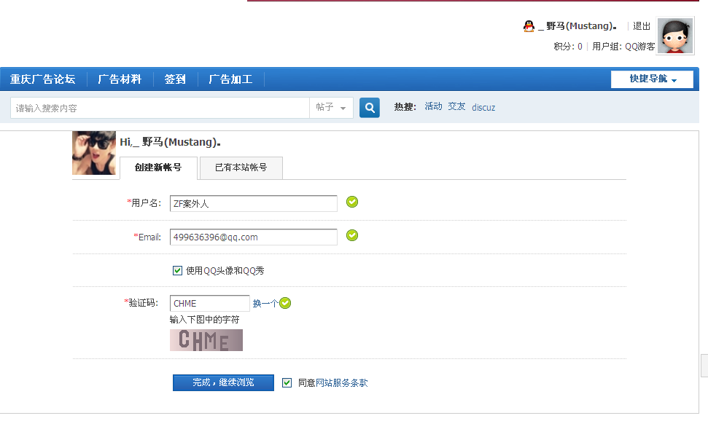Toggle the 同意网站服务条款 checkbox

coord(287,383)
